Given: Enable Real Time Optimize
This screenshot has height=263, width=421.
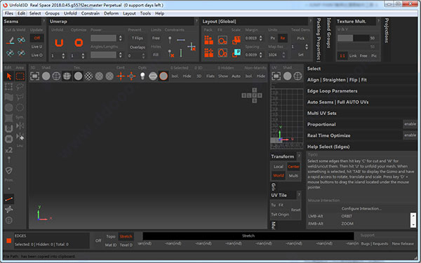Looking at the screenshot, I should coord(410,135).
